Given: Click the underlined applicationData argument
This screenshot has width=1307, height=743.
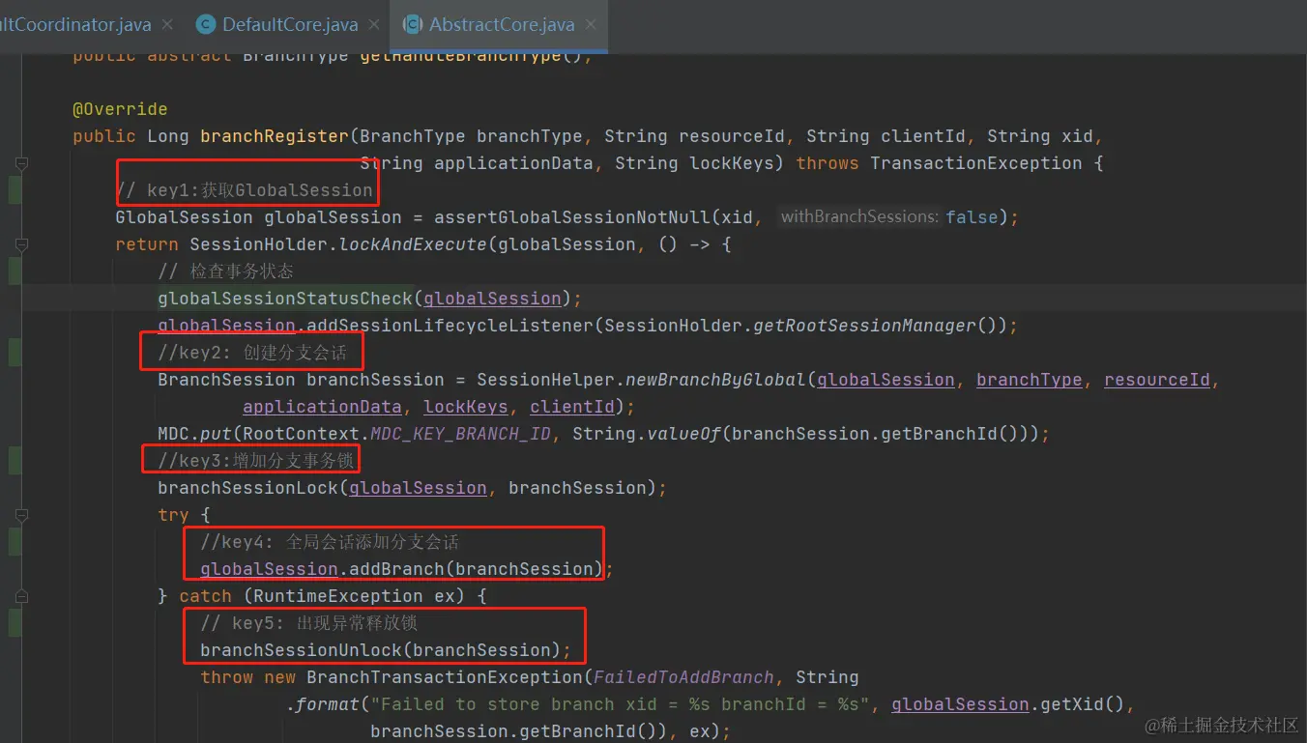Looking at the screenshot, I should coord(322,407).
